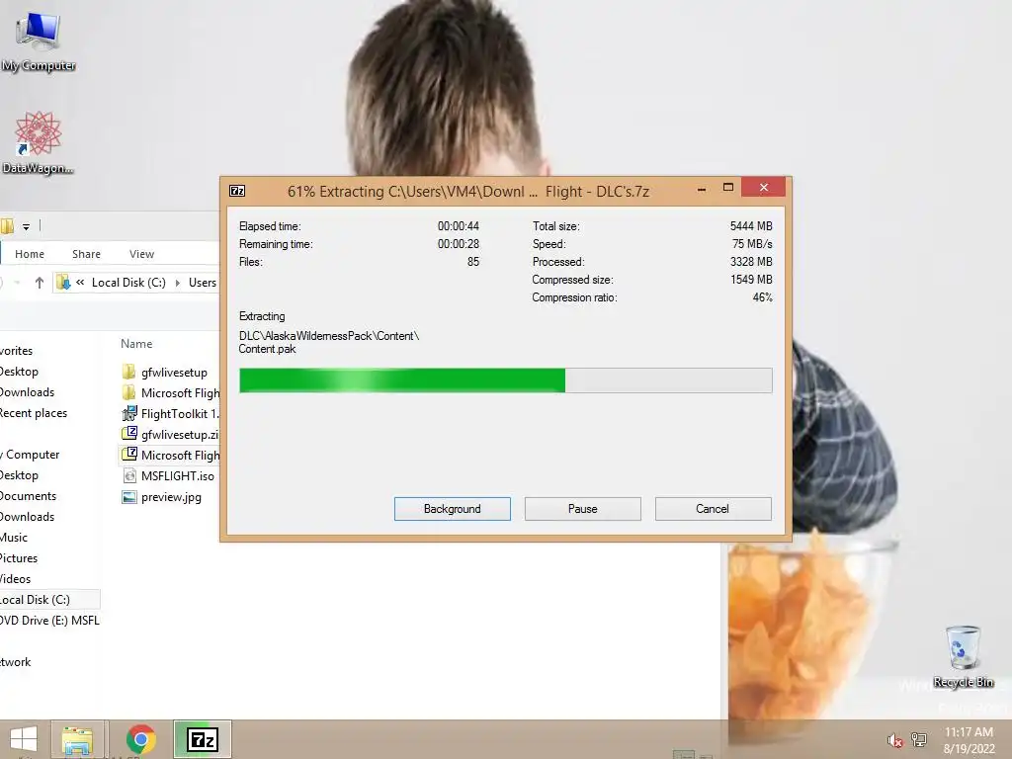
Task: Open the Recycle Bin icon
Action: (963, 656)
